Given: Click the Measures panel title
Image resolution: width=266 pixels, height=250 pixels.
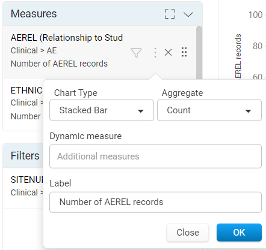Looking at the screenshot, I should (x=34, y=14).
